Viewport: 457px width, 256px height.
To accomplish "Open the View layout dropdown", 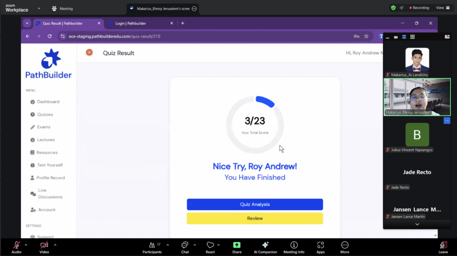I will 442,8.
